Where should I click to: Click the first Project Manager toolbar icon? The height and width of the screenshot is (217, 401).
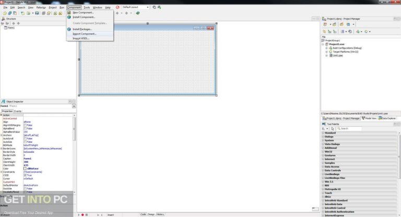tap(325, 25)
